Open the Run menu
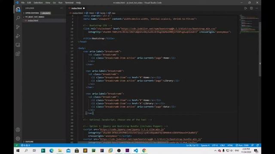 [x=60, y=3]
